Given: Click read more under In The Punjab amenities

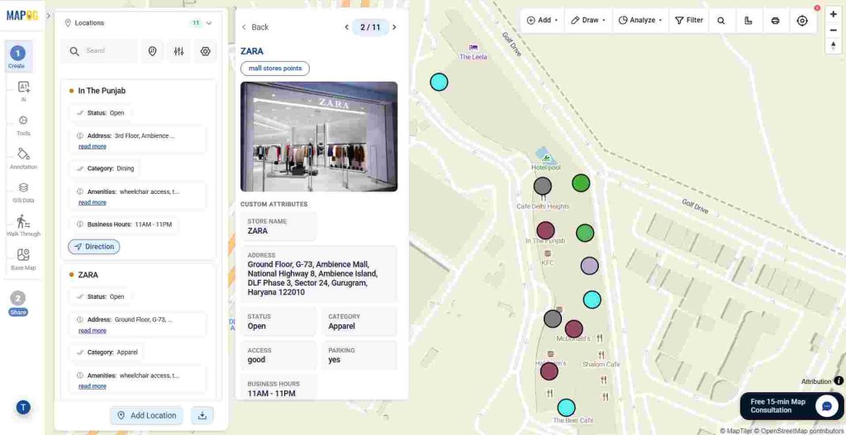Looking at the screenshot, I should 93,203.
